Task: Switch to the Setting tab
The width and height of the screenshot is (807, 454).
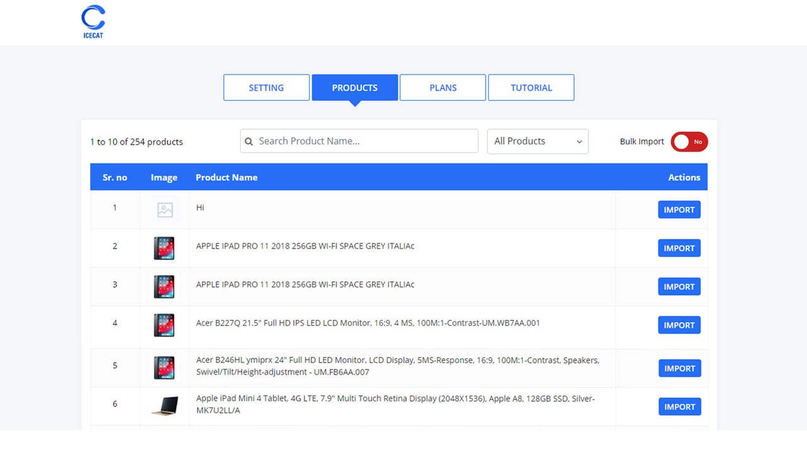Action: pos(266,88)
